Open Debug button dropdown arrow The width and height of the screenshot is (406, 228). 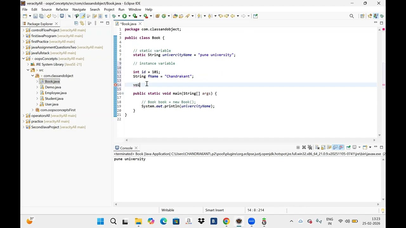click(119, 16)
